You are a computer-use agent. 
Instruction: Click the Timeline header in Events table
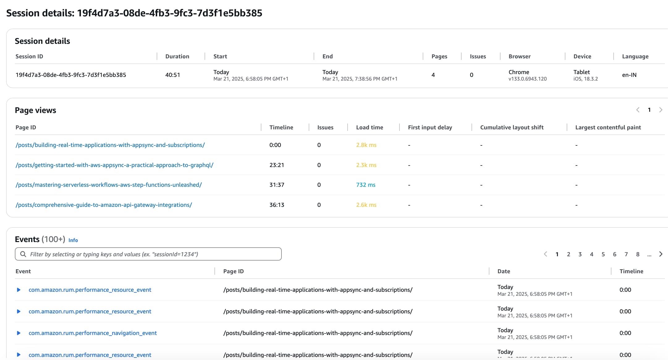point(632,271)
